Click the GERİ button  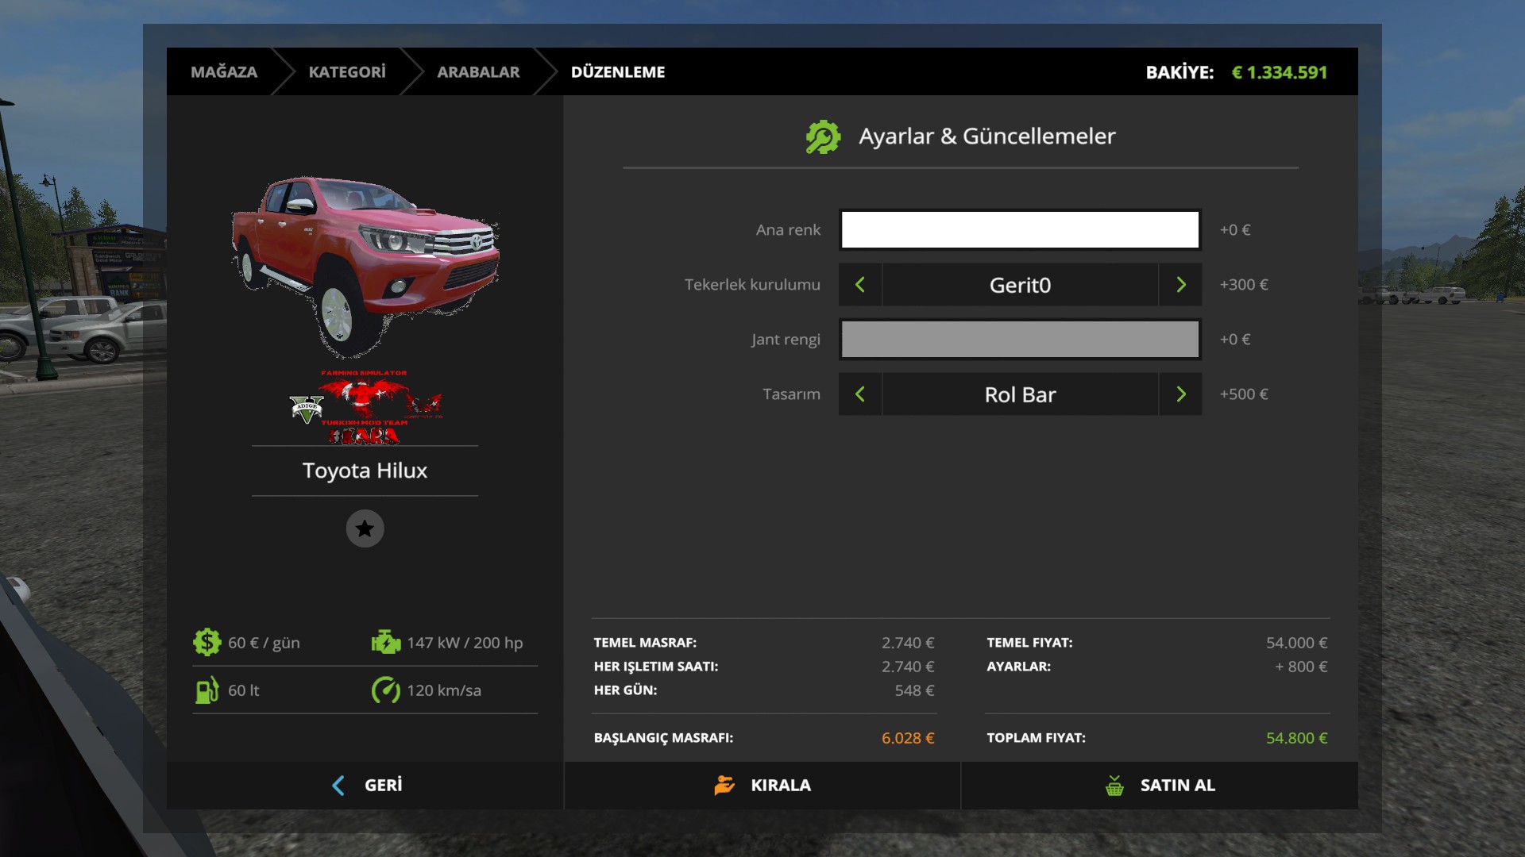click(365, 786)
